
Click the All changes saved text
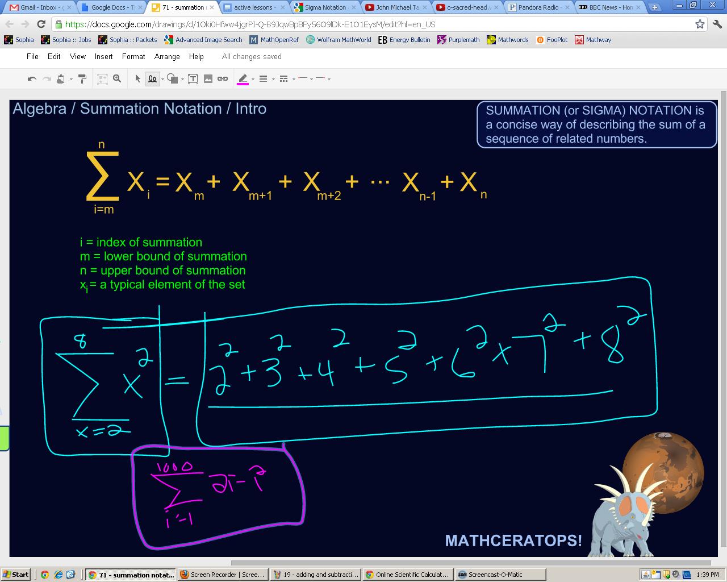tap(251, 56)
